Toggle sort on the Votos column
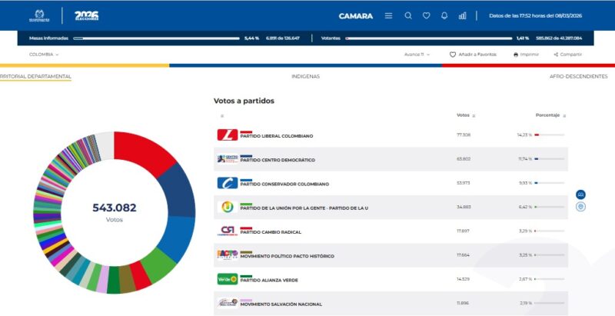615x316 pixels. pos(474,116)
